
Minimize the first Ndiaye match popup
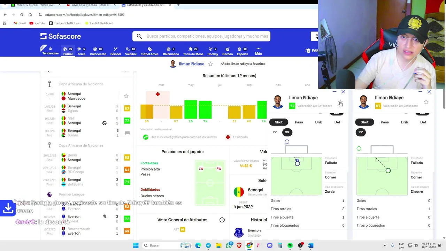(x=334, y=92)
